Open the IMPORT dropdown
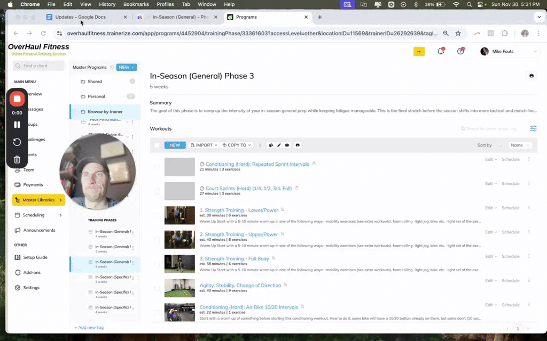547x341 pixels. (x=204, y=145)
